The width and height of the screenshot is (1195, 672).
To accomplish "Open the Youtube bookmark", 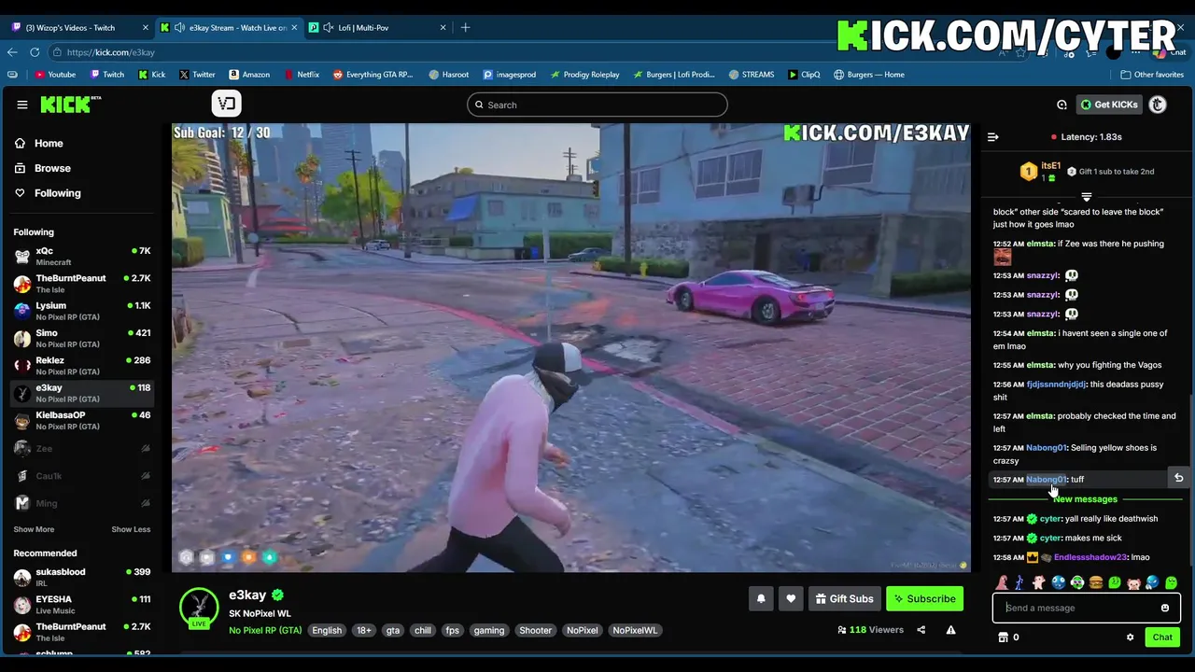I will click(55, 75).
